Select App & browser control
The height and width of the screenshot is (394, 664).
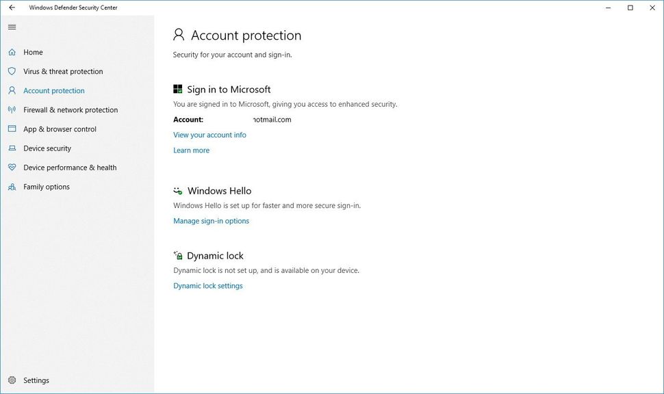click(x=60, y=129)
